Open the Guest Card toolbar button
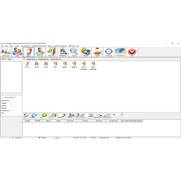Image resolution: width=181 pixels, height=181 pixels. (6, 52)
